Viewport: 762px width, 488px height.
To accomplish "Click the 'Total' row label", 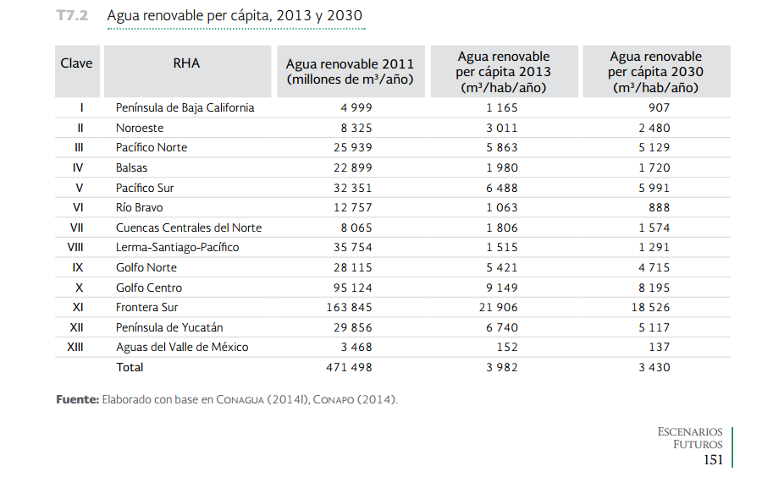I will (x=130, y=367).
